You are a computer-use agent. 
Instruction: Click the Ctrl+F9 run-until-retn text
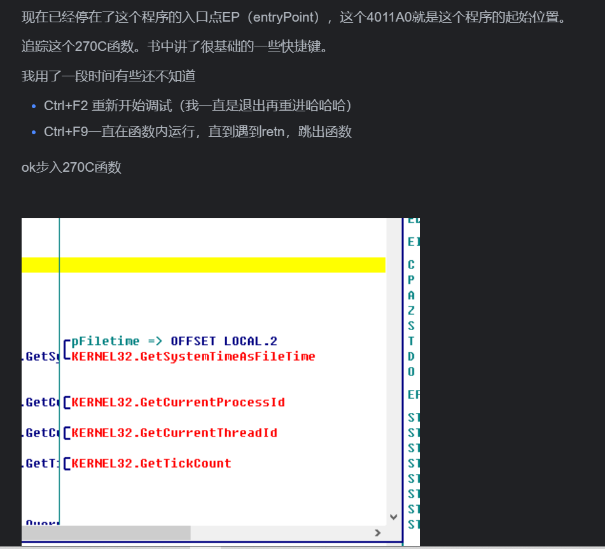tap(198, 132)
